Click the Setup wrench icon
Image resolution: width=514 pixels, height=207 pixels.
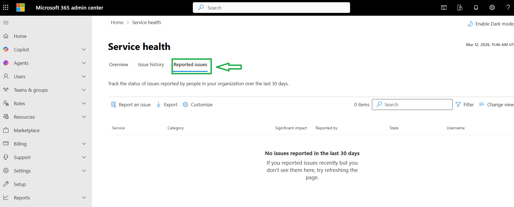pos(6,184)
